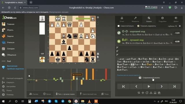Click the library archive icon

coord(159,93)
